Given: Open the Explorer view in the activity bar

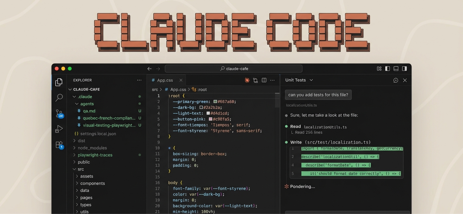Looking at the screenshot, I should coord(59,82).
